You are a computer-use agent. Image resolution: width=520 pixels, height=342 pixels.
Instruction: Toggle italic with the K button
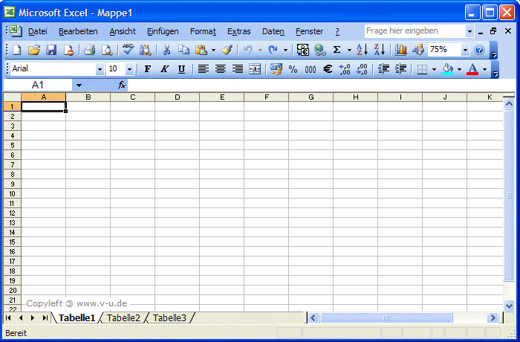[x=164, y=69]
